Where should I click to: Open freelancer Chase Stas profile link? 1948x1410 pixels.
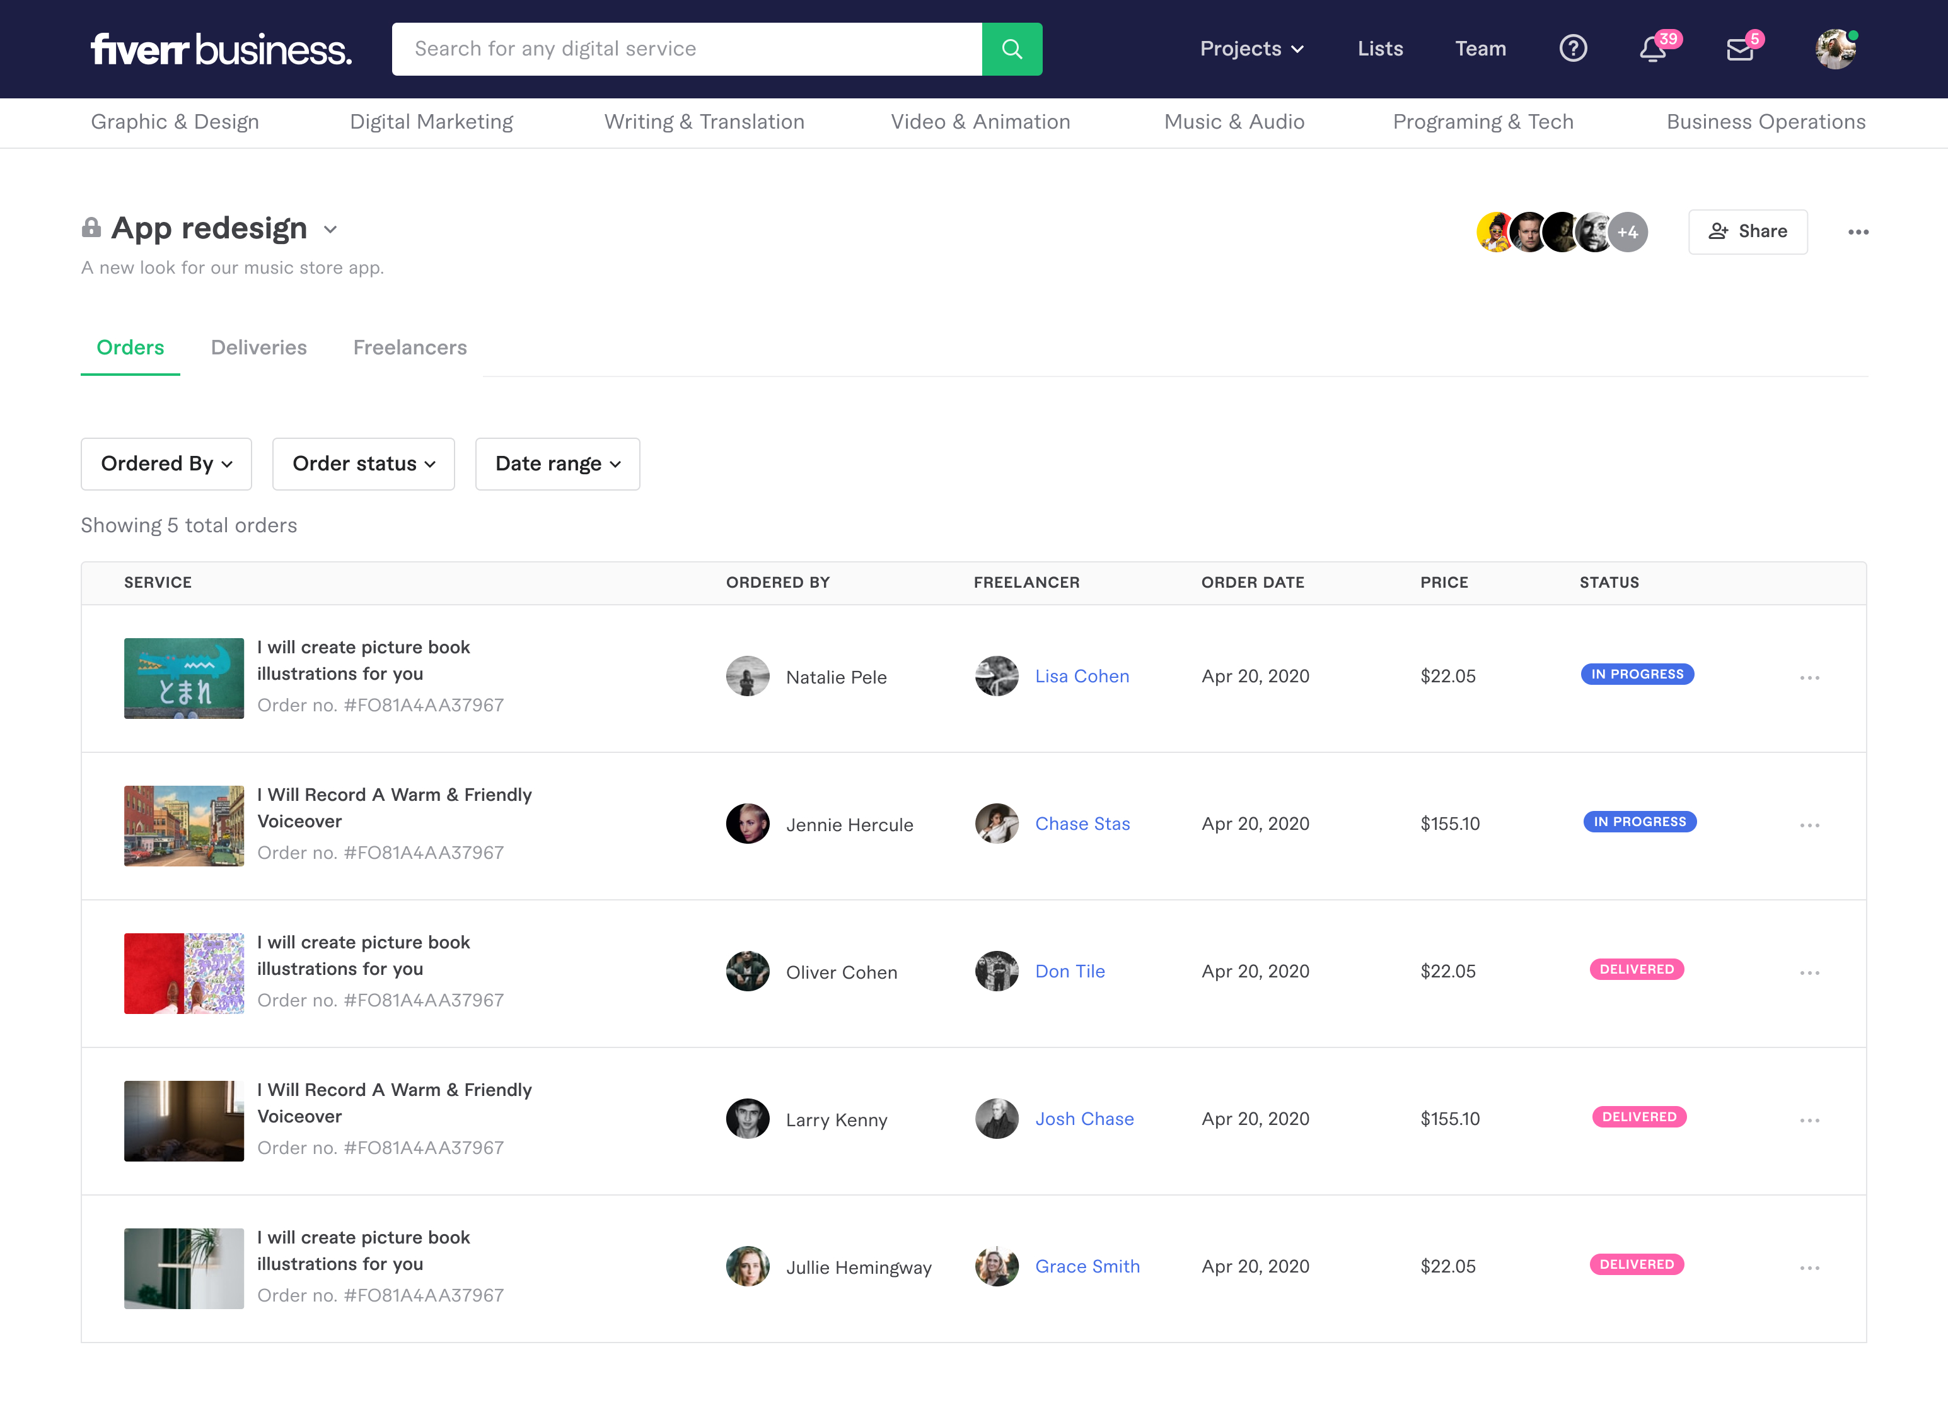(1082, 824)
